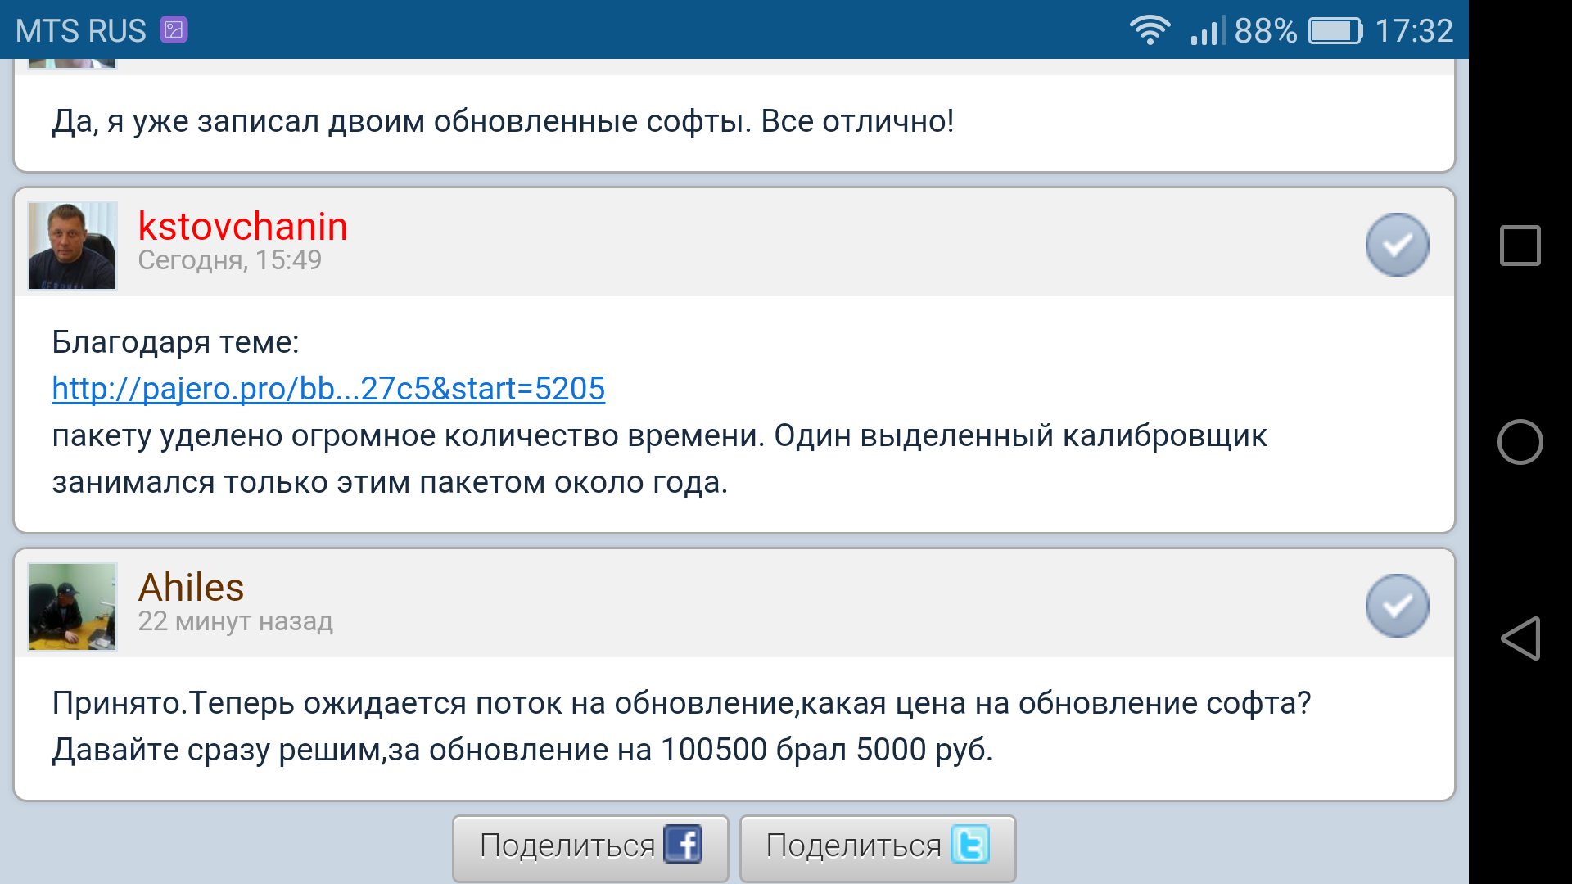Tap the cellular signal strength icon
Viewport: 1572px width, 884px height.
pyautogui.click(x=1208, y=31)
